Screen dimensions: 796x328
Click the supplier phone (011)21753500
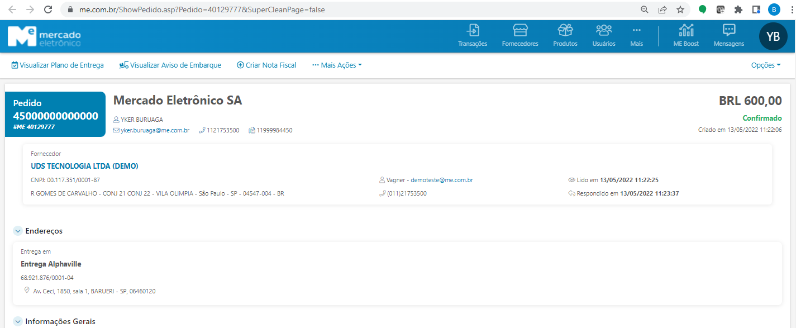(407, 193)
